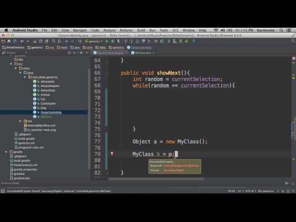Click the delta breadcrumb folder
Viewport: 296px width, 222px height.
(x=101, y=47)
